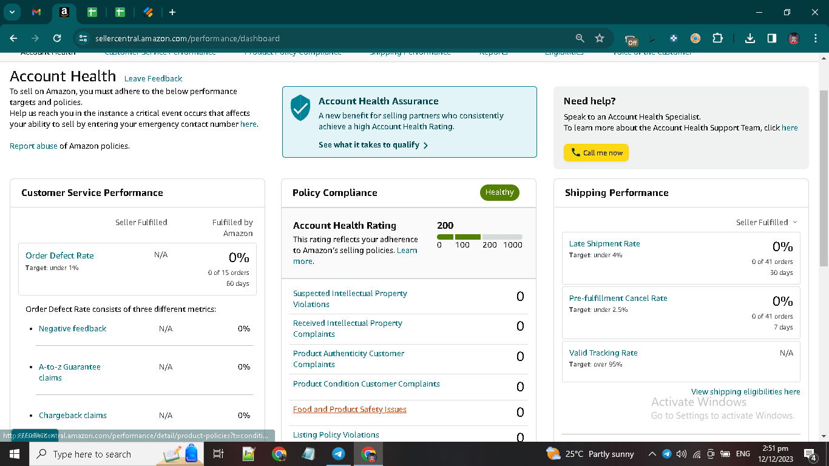Open the orange-blue striped icon browser tab
Image resolution: width=829 pixels, height=466 pixels.
tap(148, 12)
